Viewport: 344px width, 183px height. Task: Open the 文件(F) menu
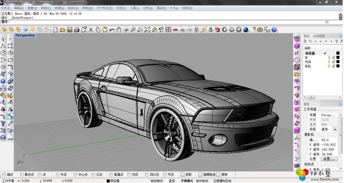click(6, 8)
